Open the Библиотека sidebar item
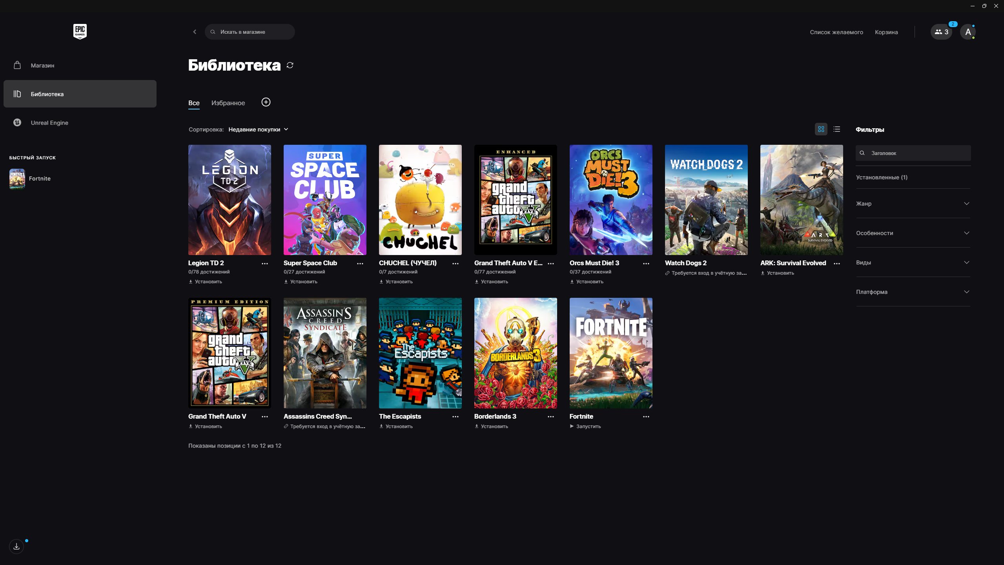The width and height of the screenshot is (1004, 565). coord(80,94)
